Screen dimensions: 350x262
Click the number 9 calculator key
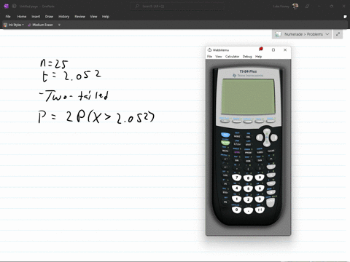260,178
